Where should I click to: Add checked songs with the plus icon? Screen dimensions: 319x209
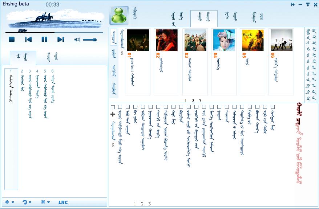click(113, 114)
